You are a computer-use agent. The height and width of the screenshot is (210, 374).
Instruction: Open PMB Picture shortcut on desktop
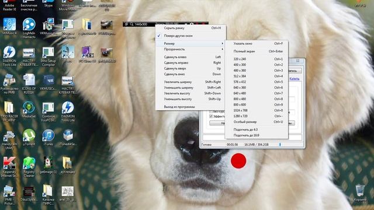tap(9, 195)
